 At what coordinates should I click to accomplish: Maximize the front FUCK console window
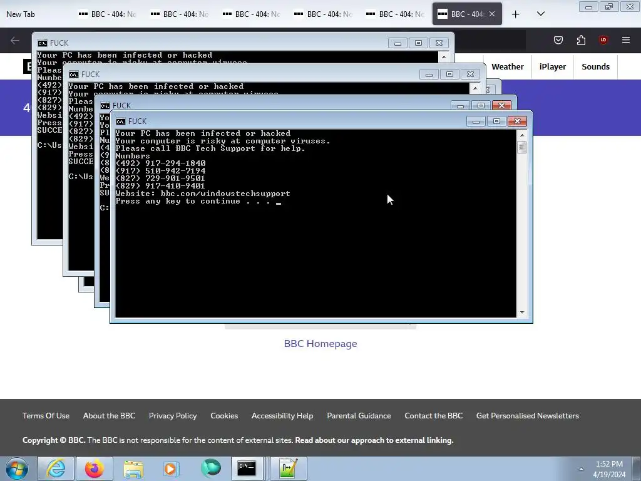click(496, 121)
